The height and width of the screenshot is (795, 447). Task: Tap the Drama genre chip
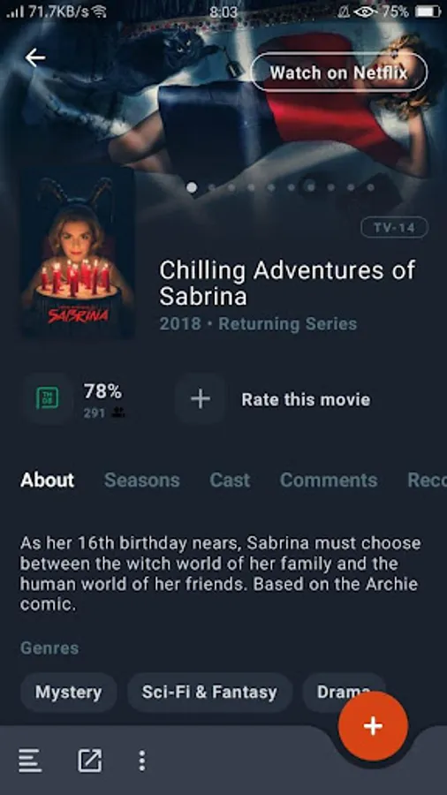tap(344, 692)
